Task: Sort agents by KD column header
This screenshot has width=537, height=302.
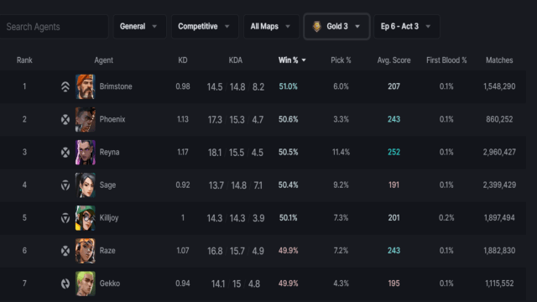Action: (183, 60)
